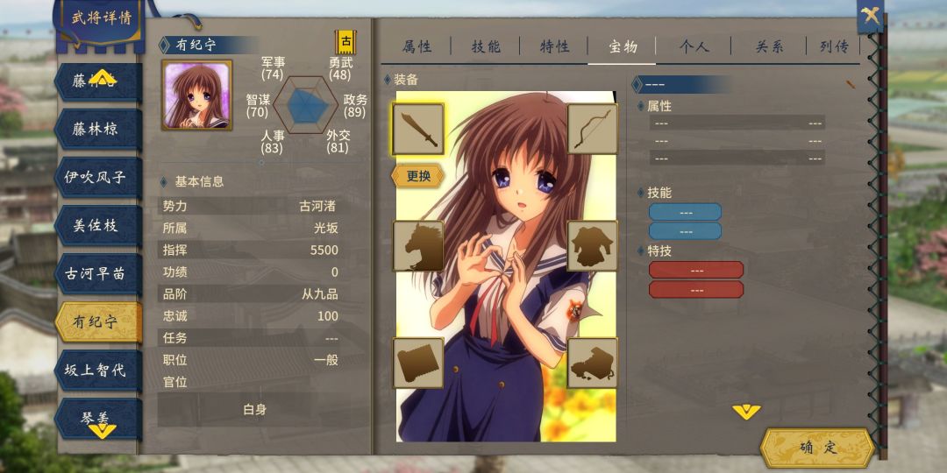The image size is (947, 473).
Task: Open the 关系 tab
Action: (x=769, y=47)
